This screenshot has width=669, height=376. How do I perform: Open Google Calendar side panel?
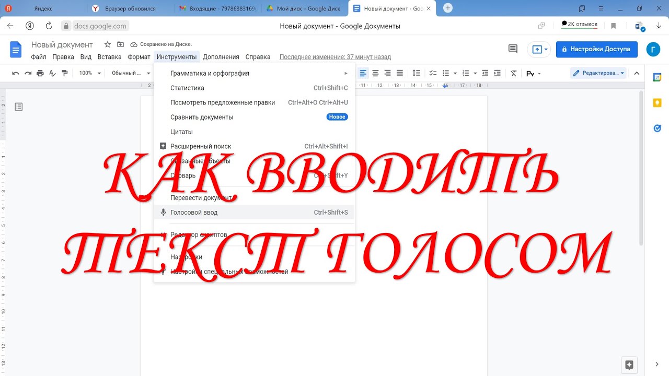[658, 77]
